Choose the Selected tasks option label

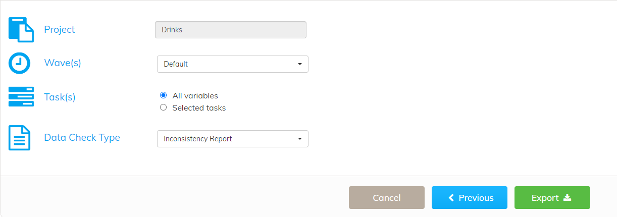[x=199, y=107]
